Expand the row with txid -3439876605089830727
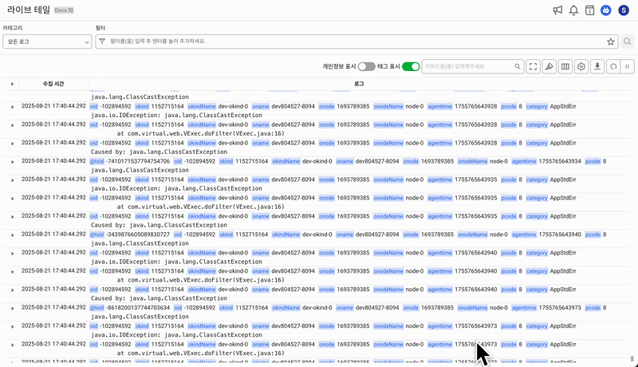 point(12,235)
